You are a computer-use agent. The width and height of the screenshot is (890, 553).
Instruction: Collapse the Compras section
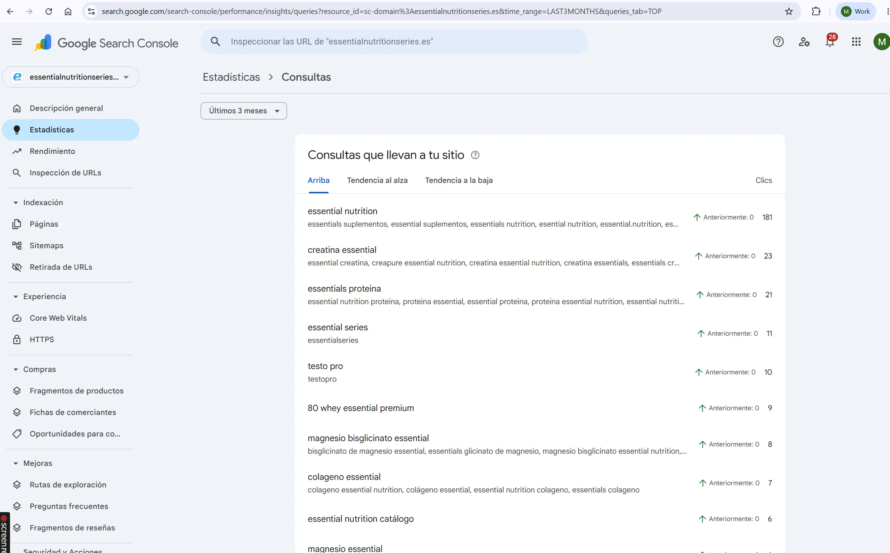pos(16,369)
